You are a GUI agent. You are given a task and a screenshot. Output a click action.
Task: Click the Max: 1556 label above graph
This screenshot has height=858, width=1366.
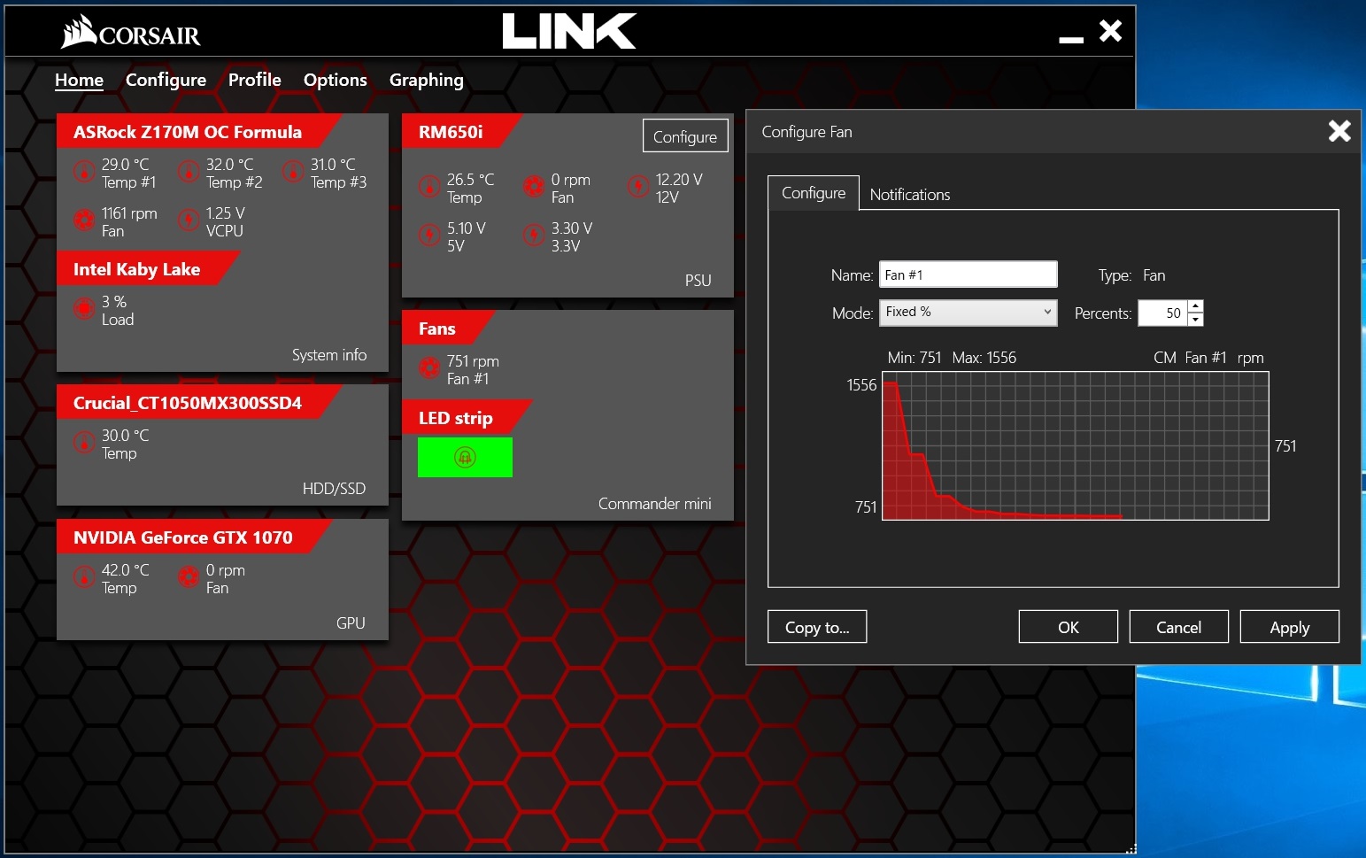click(984, 358)
